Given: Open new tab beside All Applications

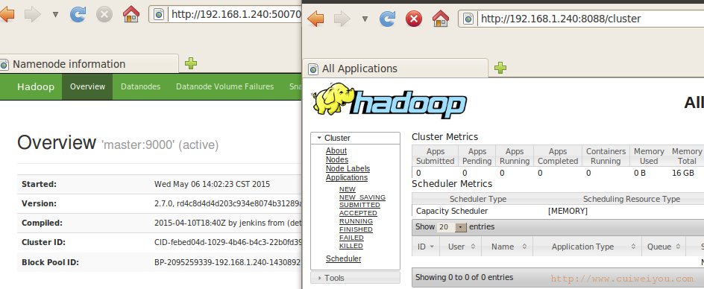Looking at the screenshot, I should point(500,68).
